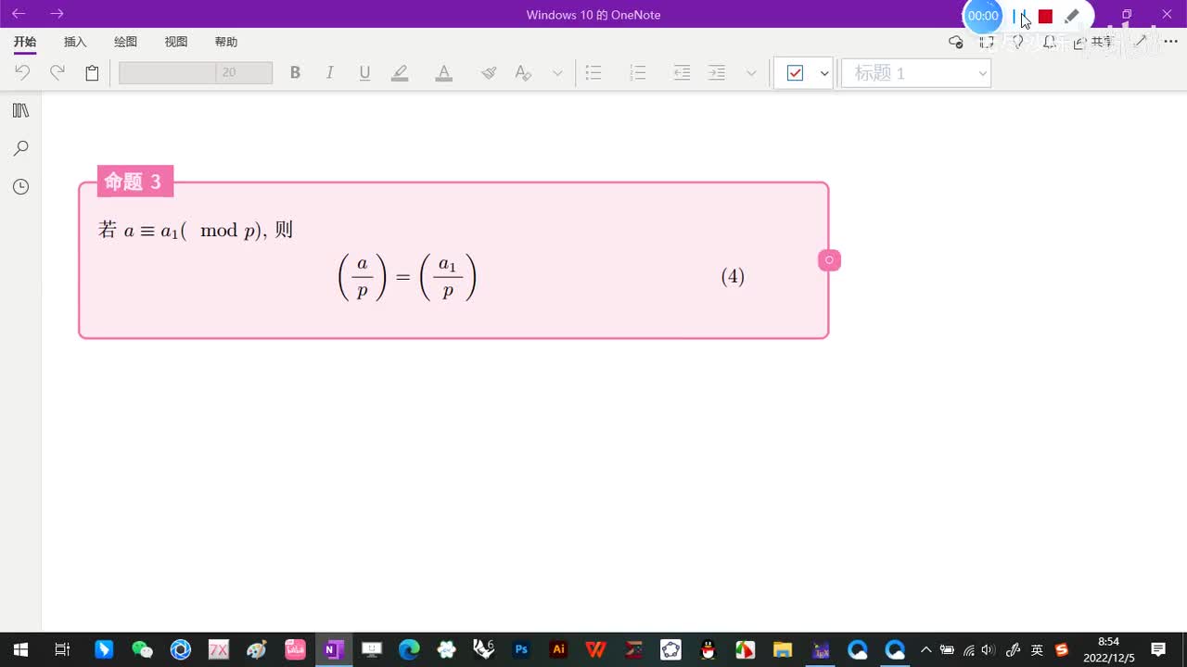This screenshot has width=1187, height=667.
Task: Click the font name field
Action: coord(167,73)
